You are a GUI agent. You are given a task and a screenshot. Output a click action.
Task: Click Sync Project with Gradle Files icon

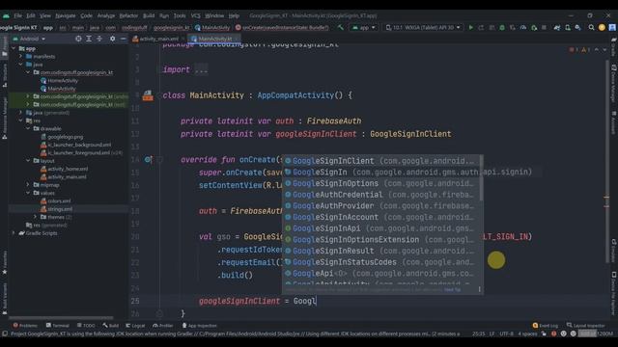click(557, 28)
